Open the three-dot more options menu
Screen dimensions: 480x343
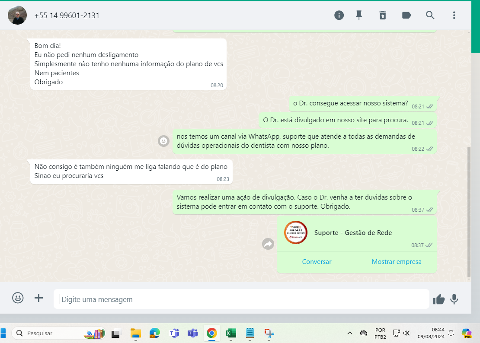coord(454,16)
